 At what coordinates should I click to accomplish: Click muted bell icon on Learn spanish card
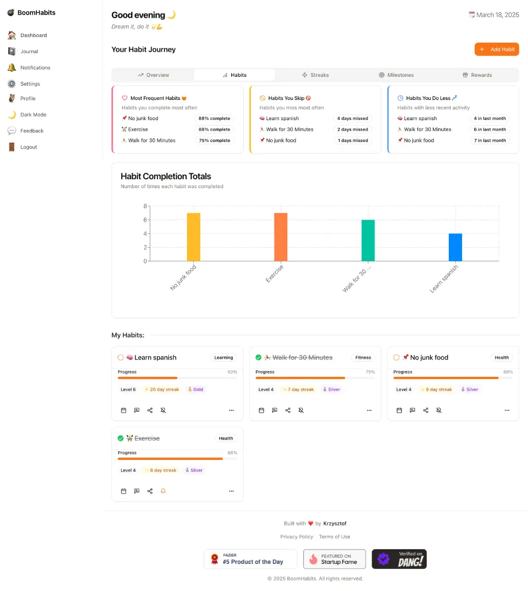pyautogui.click(x=163, y=410)
